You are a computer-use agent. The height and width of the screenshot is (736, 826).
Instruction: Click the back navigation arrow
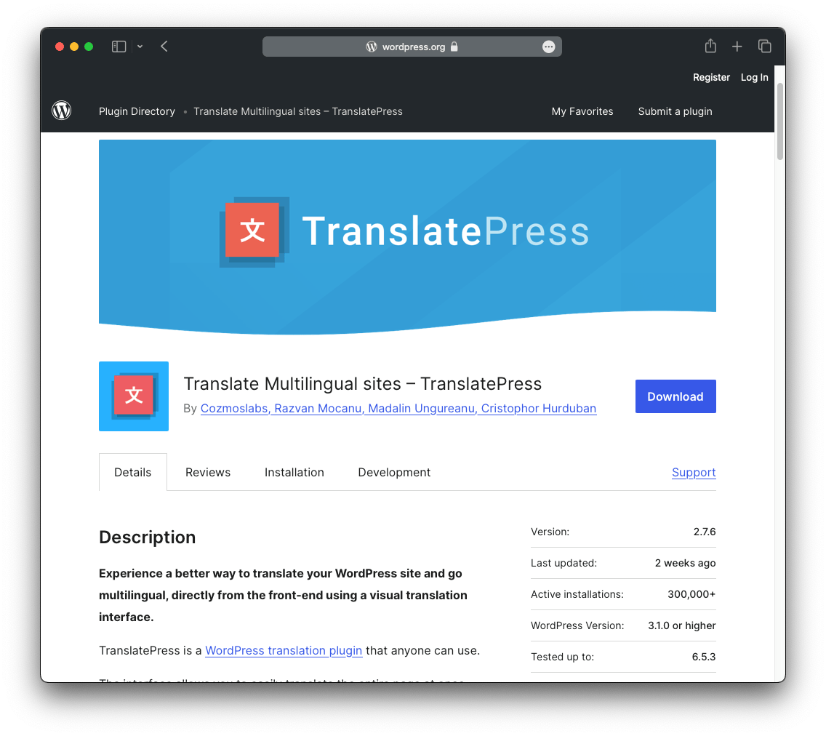click(x=164, y=46)
